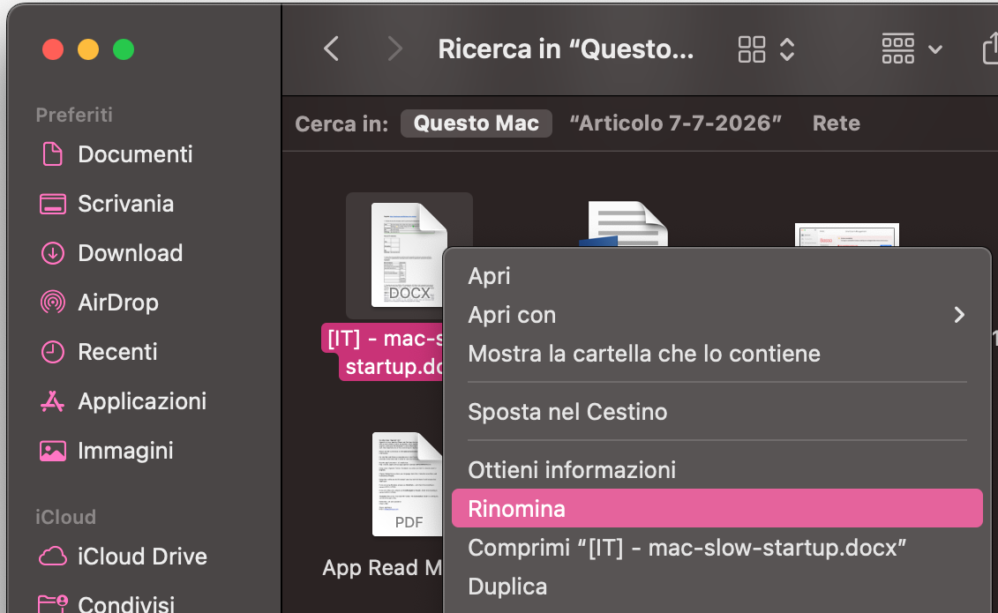This screenshot has width=998, height=613.
Task: Close the Finder window red button
Action: pyautogui.click(x=53, y=49)
